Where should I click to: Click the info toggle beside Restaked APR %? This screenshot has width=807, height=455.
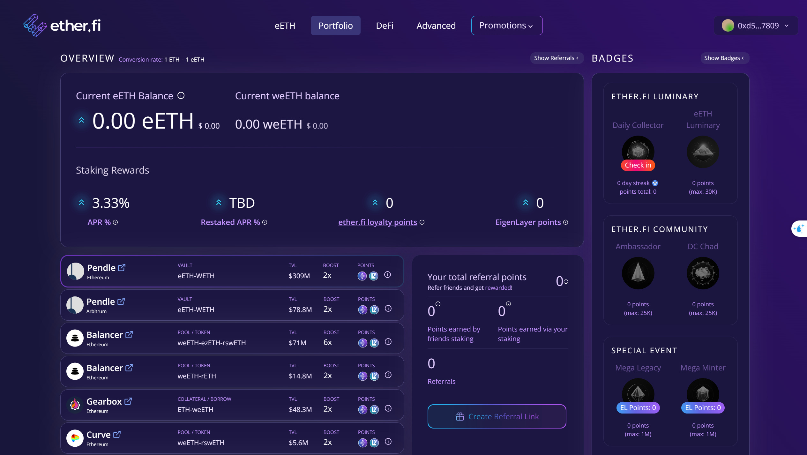pyautogui.click(x=265, y=222)
